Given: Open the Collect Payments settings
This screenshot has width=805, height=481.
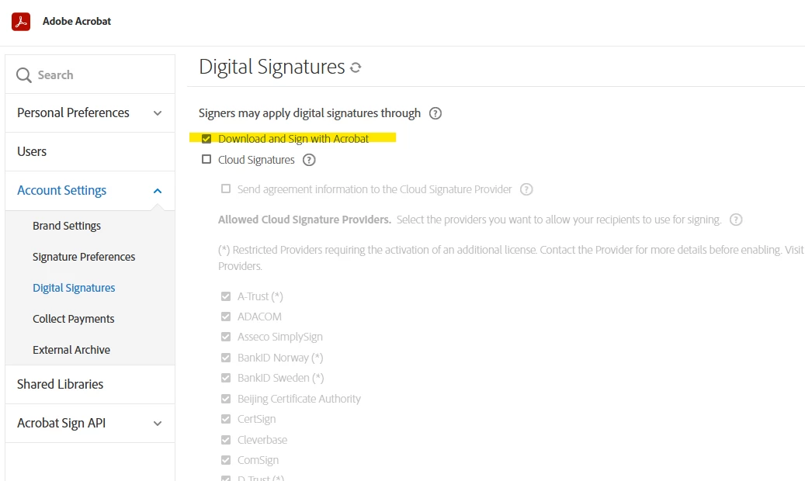Looking at the screenshot, I should (74, 319).
